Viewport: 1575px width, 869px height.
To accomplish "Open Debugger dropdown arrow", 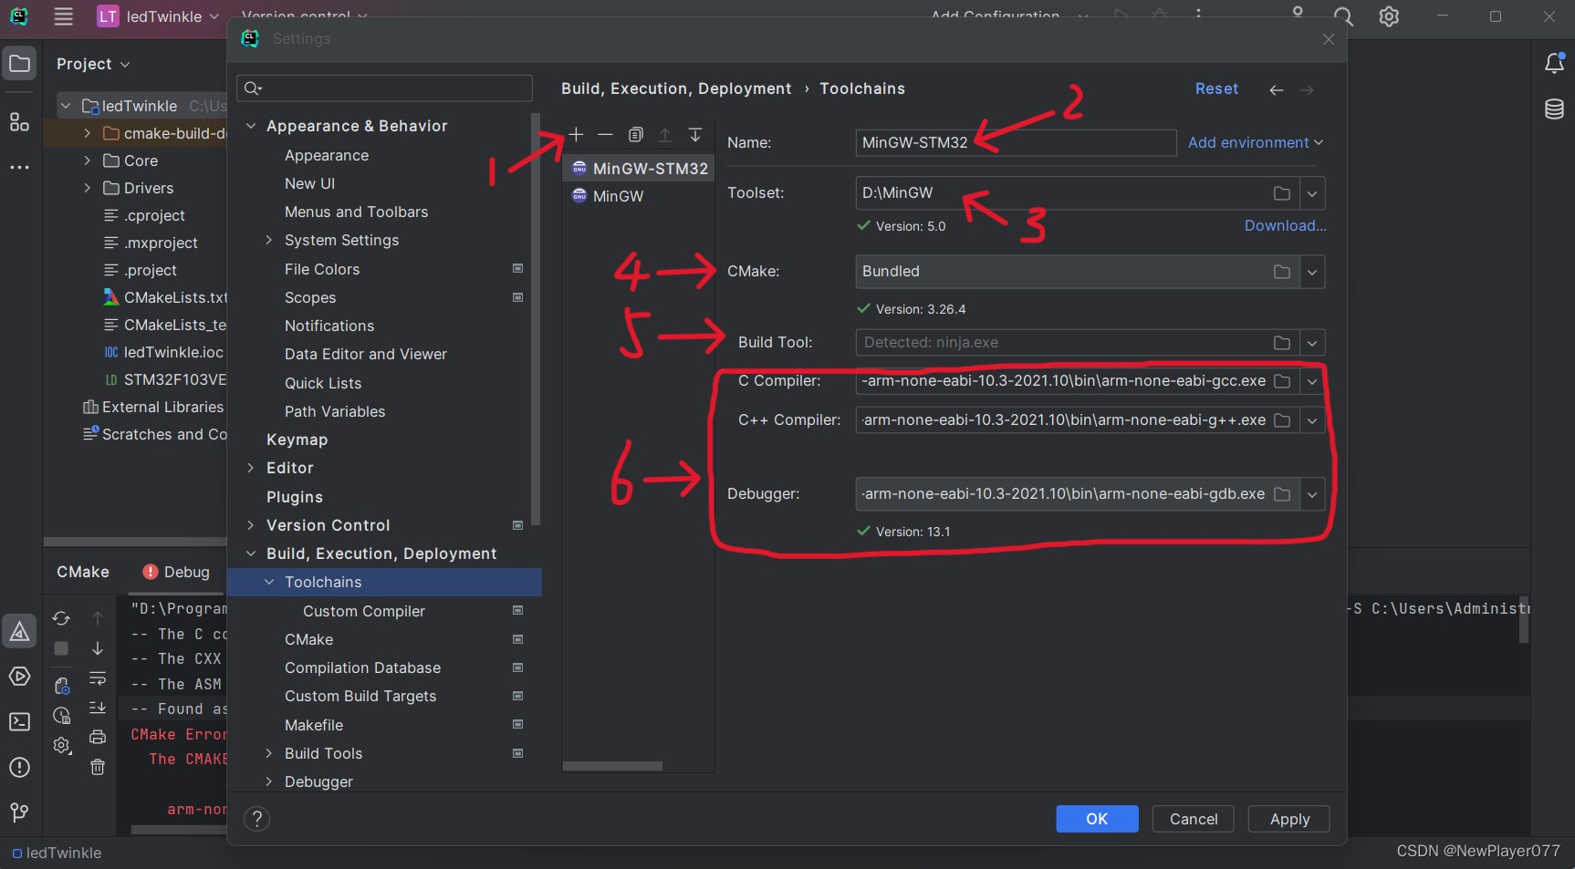I will click(1312, 494).
